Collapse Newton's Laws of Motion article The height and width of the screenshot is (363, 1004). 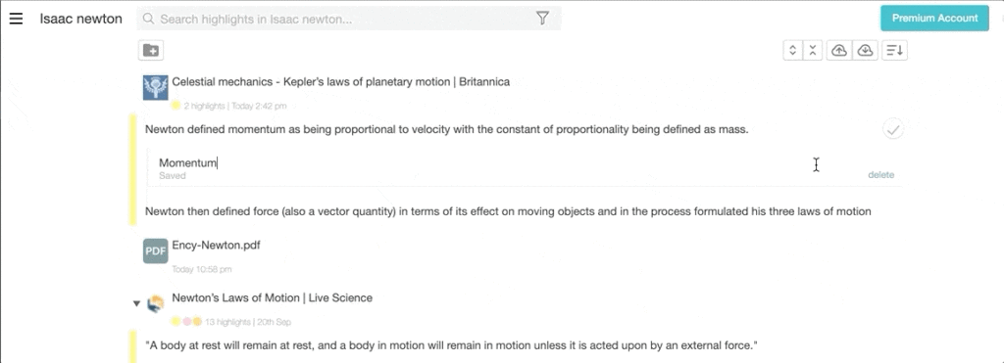click(x=136, y=303)
